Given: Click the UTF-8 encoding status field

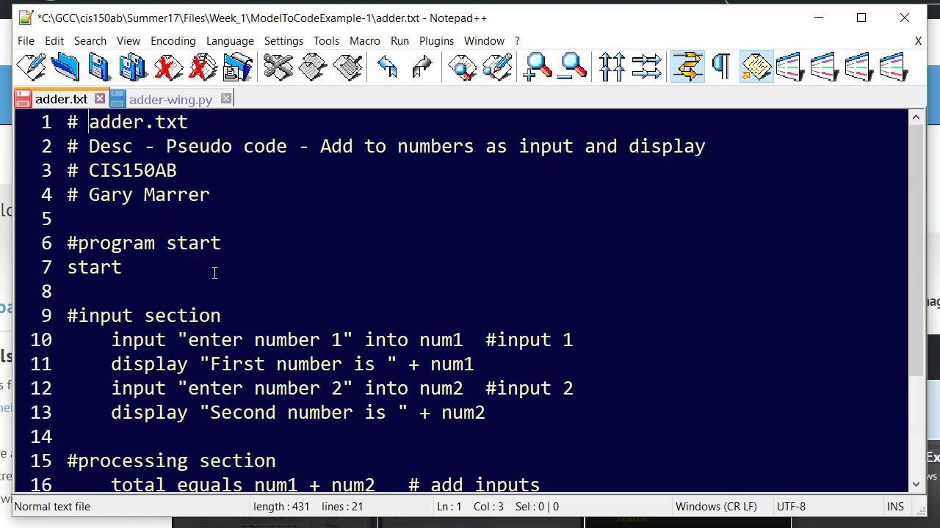Looking at the screenshot, I should pyautogui.click(x=791, y=506).
